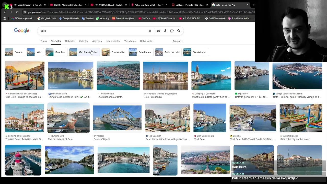Apply the Fransa sète filter chip
The height and width of the screenshot is (184, 327).
coord(114,52)
